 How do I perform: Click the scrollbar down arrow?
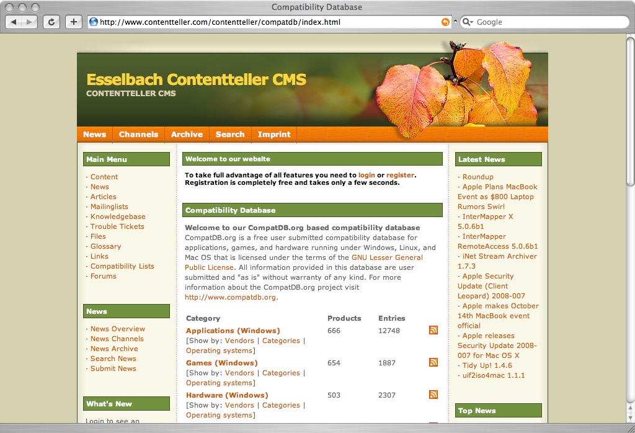[x=630, y=417]
